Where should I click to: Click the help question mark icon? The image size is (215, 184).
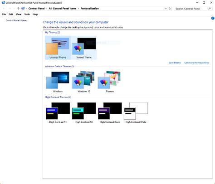coord(213,18)
